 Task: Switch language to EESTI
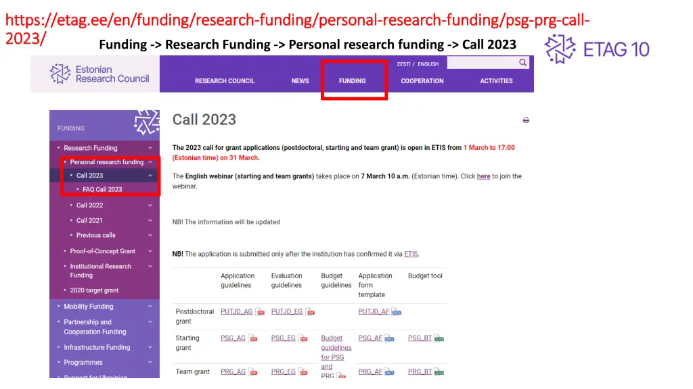404,64
